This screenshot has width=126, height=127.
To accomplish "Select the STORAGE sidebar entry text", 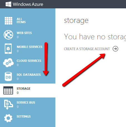I will pyautogui.click(x=23, y=89).
